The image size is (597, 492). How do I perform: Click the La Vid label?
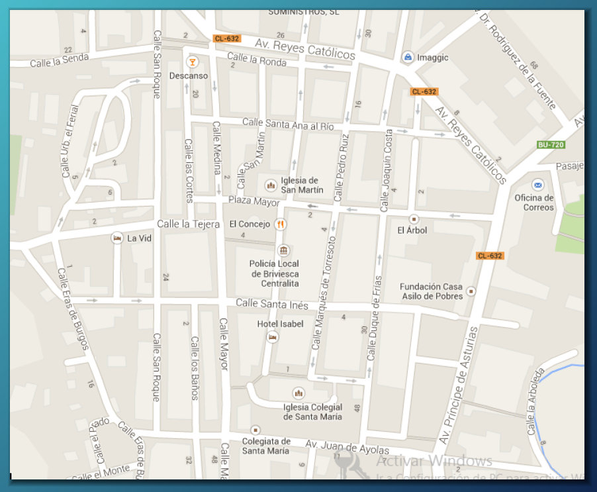(x=140, y=238)
